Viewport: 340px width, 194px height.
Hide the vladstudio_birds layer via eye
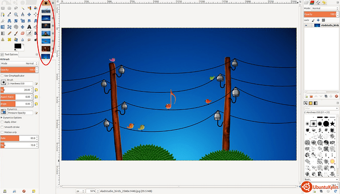[x=306, y=25]
